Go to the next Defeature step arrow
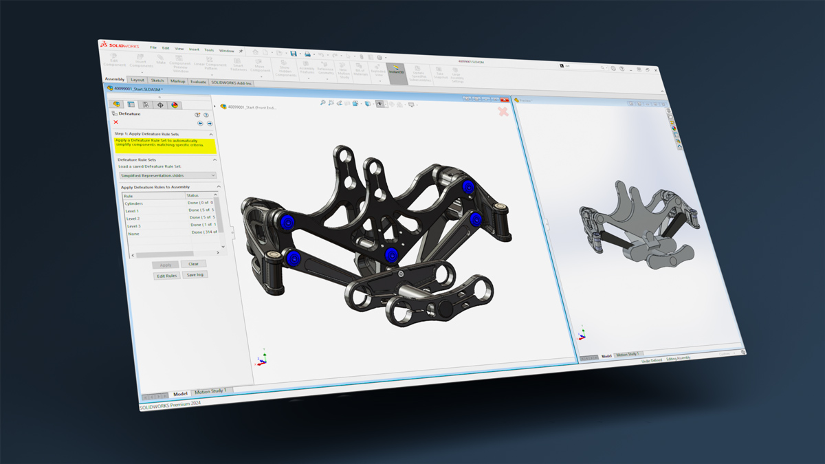Screen dimensions: 825x464 coord(209,124)
